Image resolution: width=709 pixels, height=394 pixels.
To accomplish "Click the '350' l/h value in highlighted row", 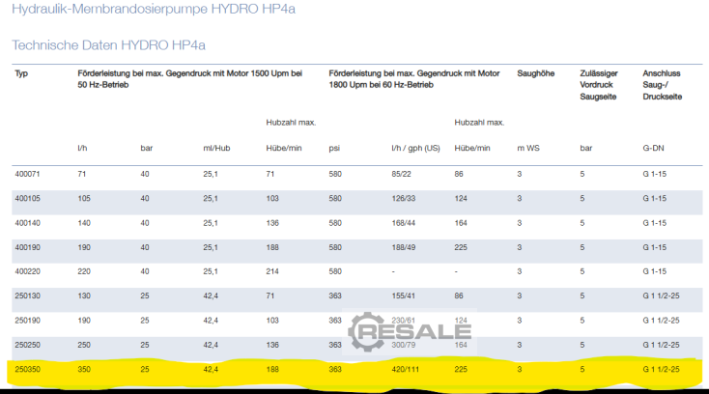I will point(84,369).
